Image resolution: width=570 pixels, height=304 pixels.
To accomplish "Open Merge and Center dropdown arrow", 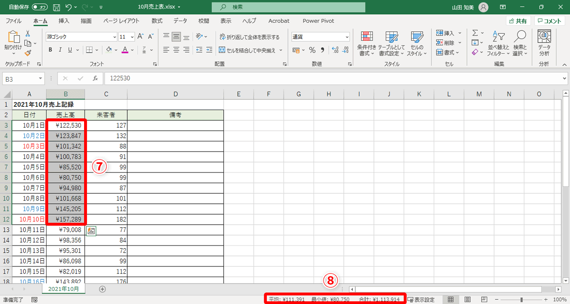I will coord(281,50).
